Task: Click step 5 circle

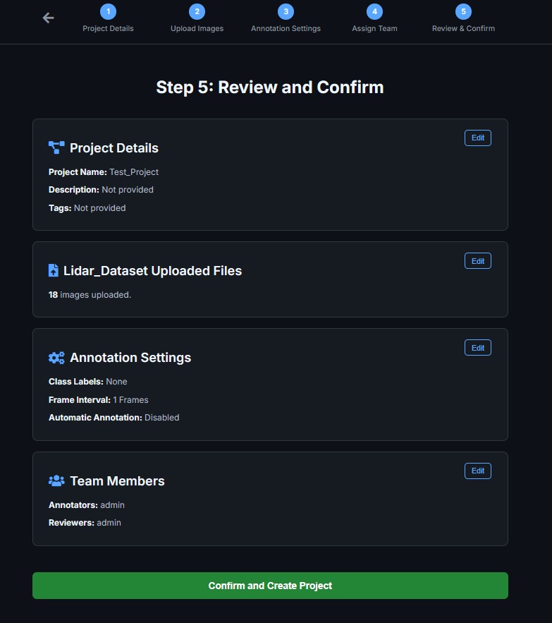Action: coord(463,11)
